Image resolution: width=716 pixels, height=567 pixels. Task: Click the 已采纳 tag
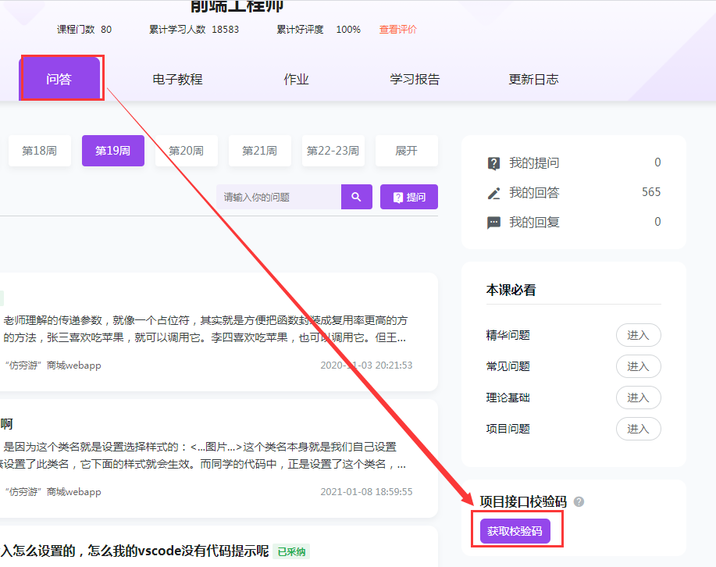291,551
